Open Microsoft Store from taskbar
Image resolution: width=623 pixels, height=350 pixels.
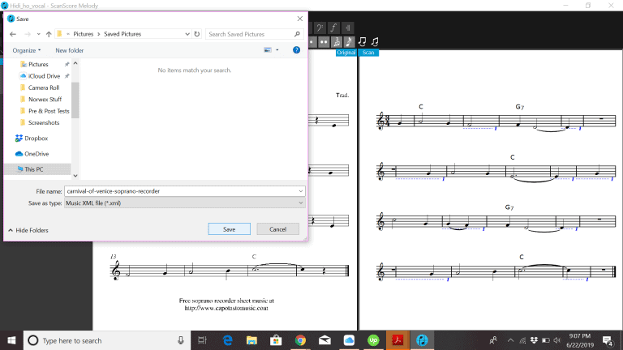coord(276,340)
